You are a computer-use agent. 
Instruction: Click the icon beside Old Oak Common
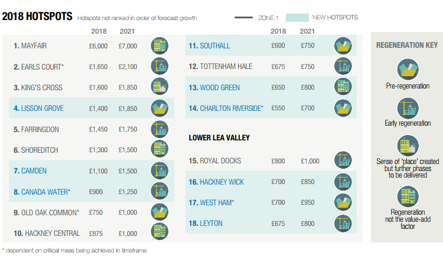coord(159,212)
